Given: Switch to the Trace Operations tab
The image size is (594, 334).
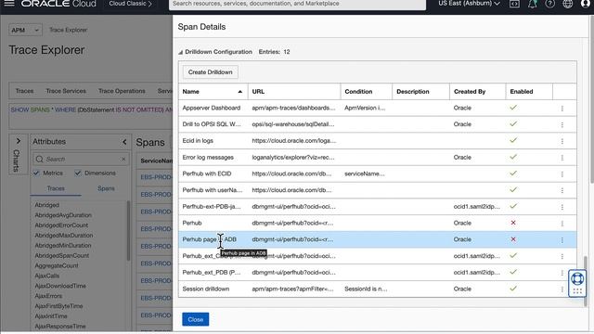Looking at the screenshot, I should point(122,91).
